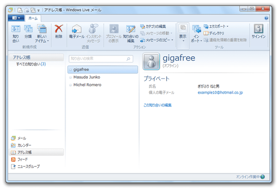Click the オンライン作業中 globe status icon
Image resolution: width=279 pixels, height=189 pixels.
263,177
